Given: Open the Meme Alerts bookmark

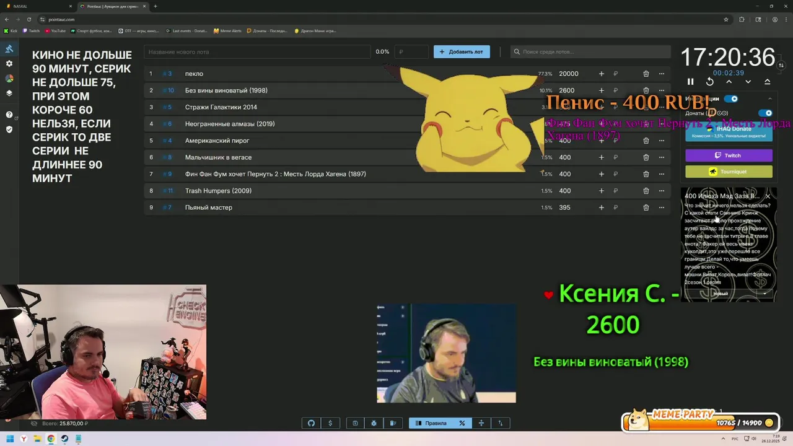Looking at the screenshot, I should pos(227,30).
